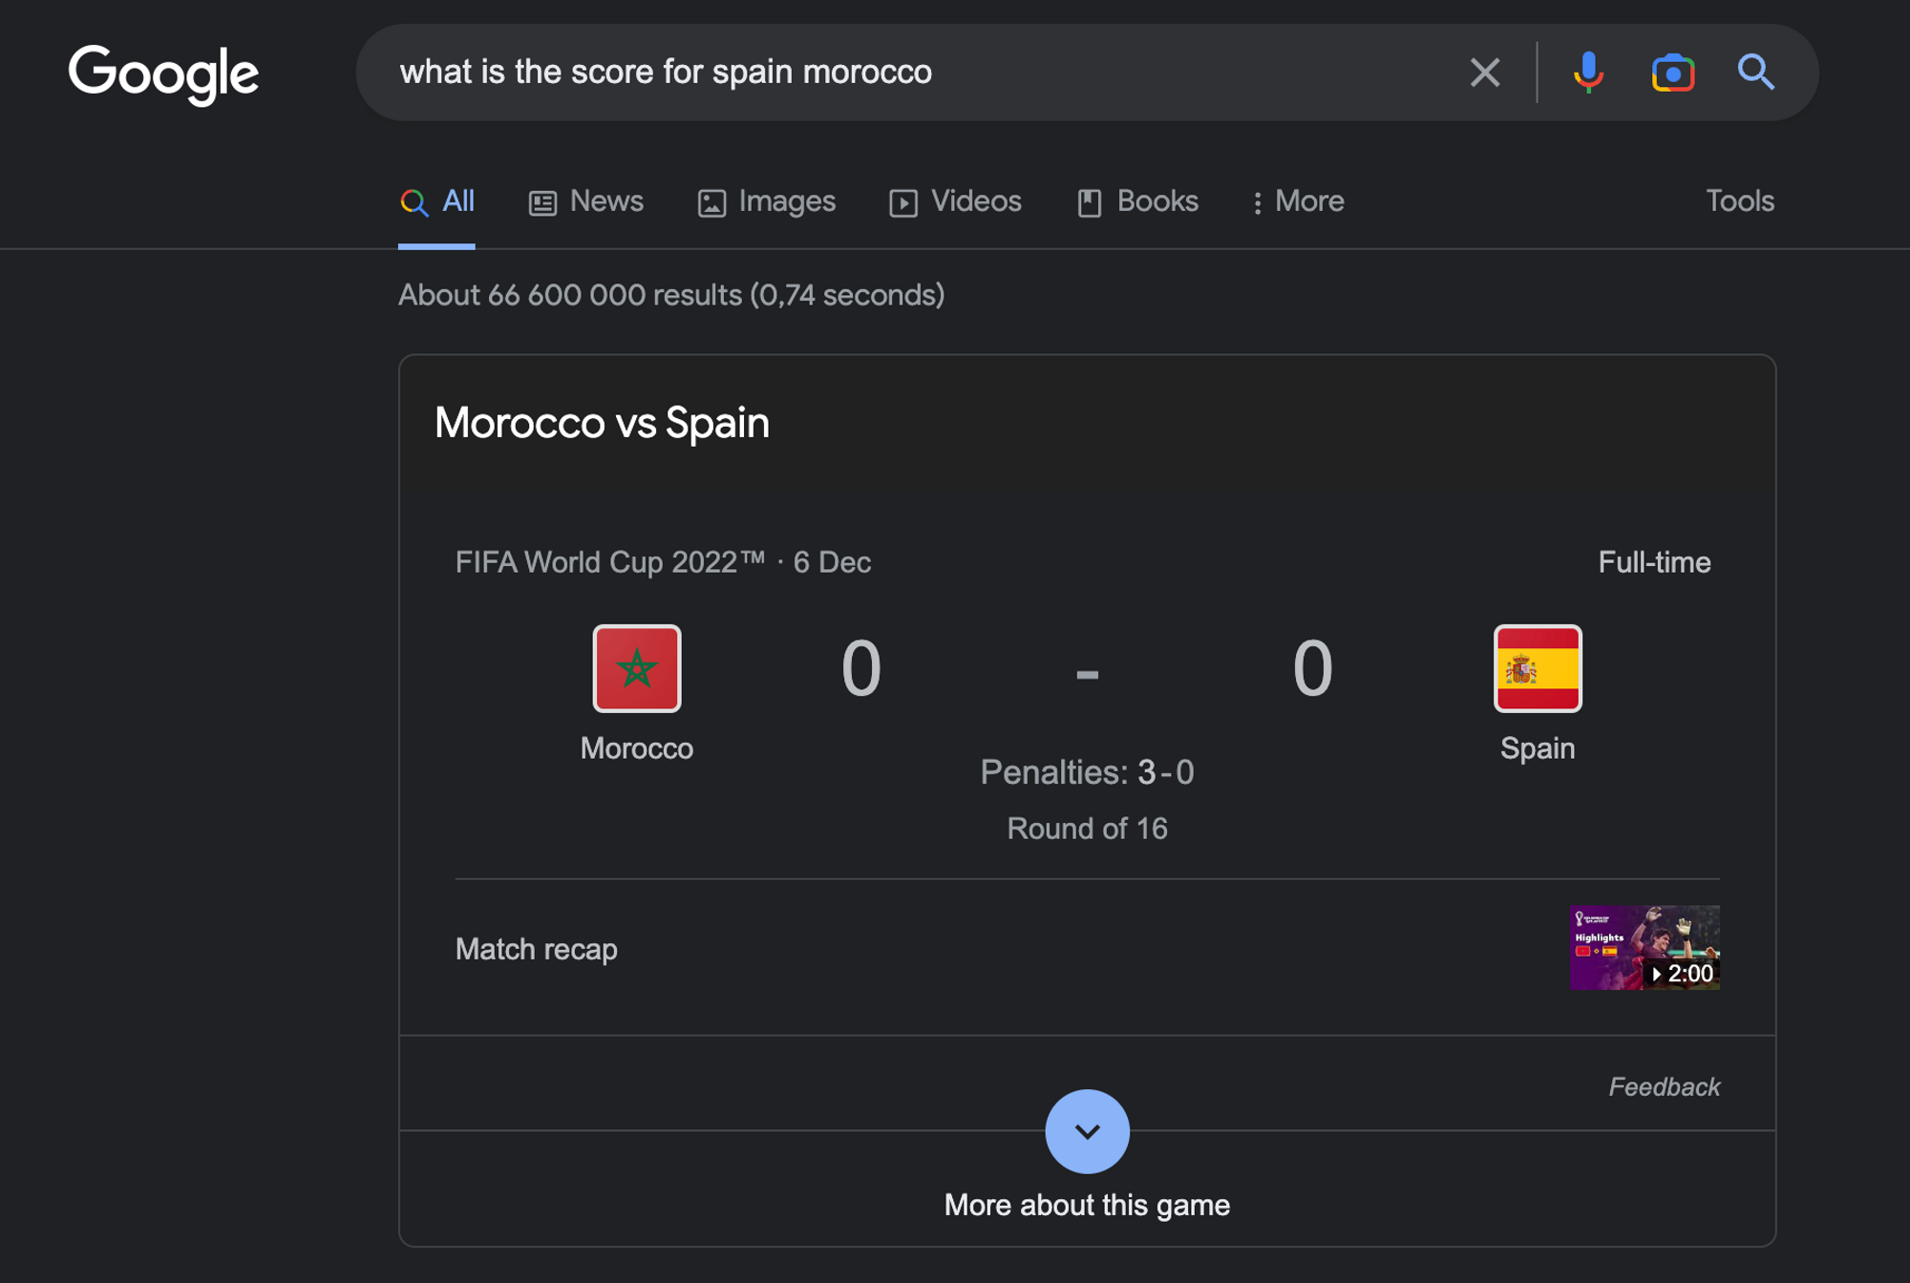The image size is (1910, 1283).
Task: Click the Morocco vs Spain heading
Action: click(x=602, y=423)
